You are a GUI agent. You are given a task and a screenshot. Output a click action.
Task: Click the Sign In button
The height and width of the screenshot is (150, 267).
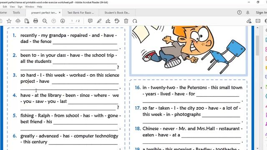click(x=261, y=12)
